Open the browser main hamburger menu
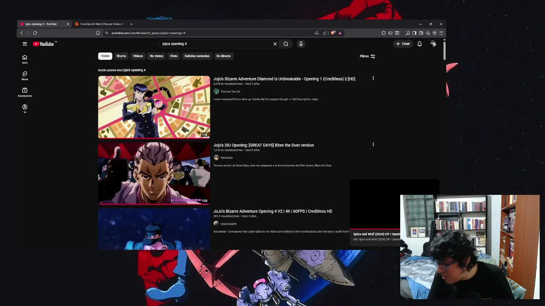 (441, 33)
